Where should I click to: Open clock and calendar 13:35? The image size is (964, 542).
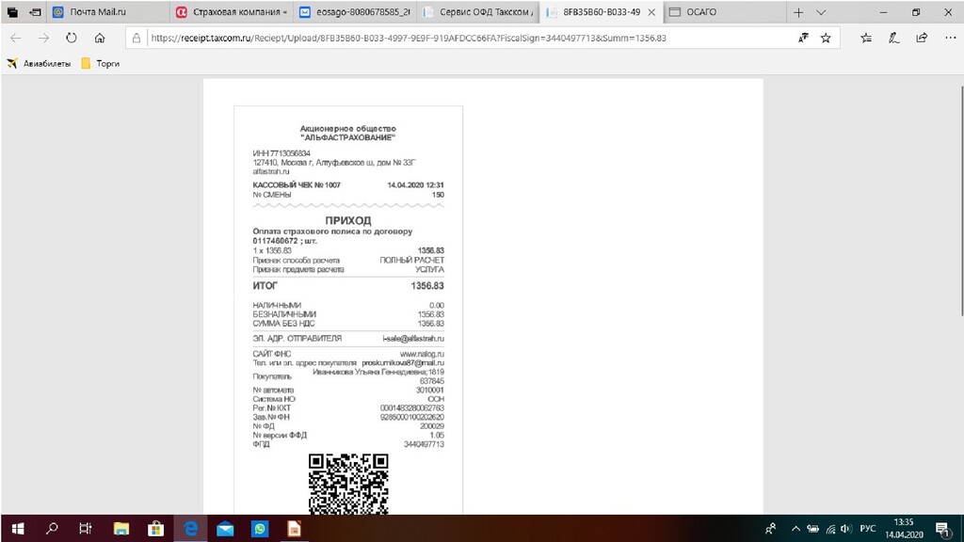904,529
